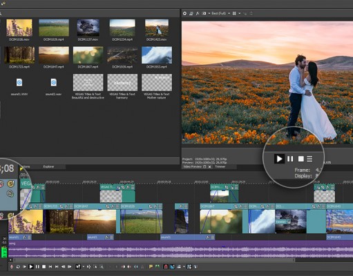Save preview snapshot to file
353x276 pixels.
tap(251, 14)
